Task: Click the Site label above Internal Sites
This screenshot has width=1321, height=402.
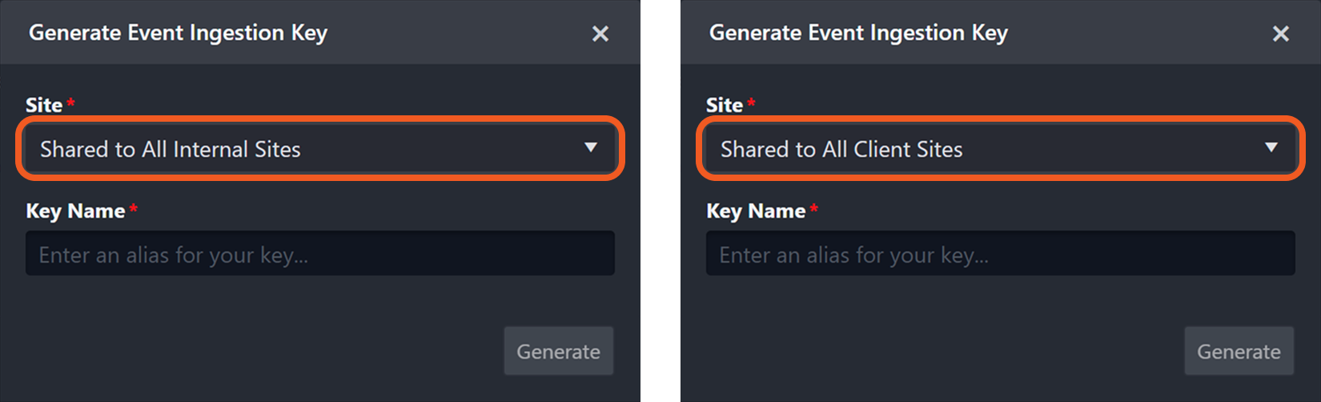Action: click(x=43, y=105)
